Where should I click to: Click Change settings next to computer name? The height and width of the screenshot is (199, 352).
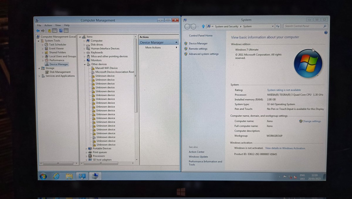[x=312, y=121]
